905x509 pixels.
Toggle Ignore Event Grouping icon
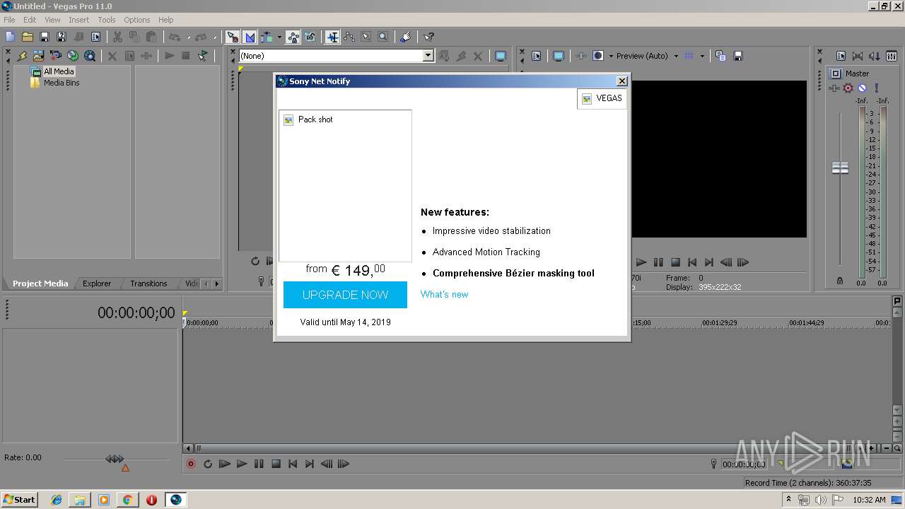click(x=310, y=37)
